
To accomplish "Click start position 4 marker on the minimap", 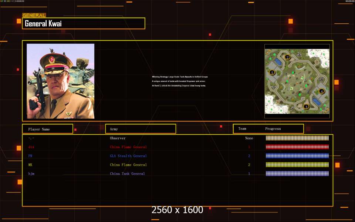I will tap(321, 91).
